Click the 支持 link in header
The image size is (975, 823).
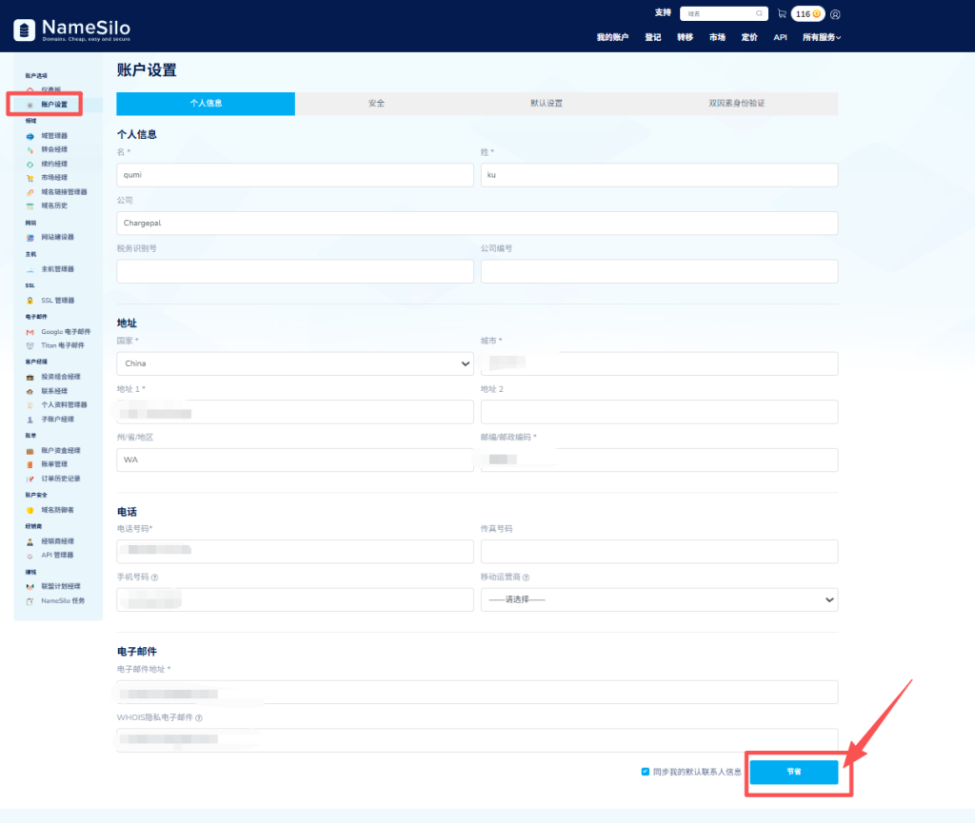point(663,13)
